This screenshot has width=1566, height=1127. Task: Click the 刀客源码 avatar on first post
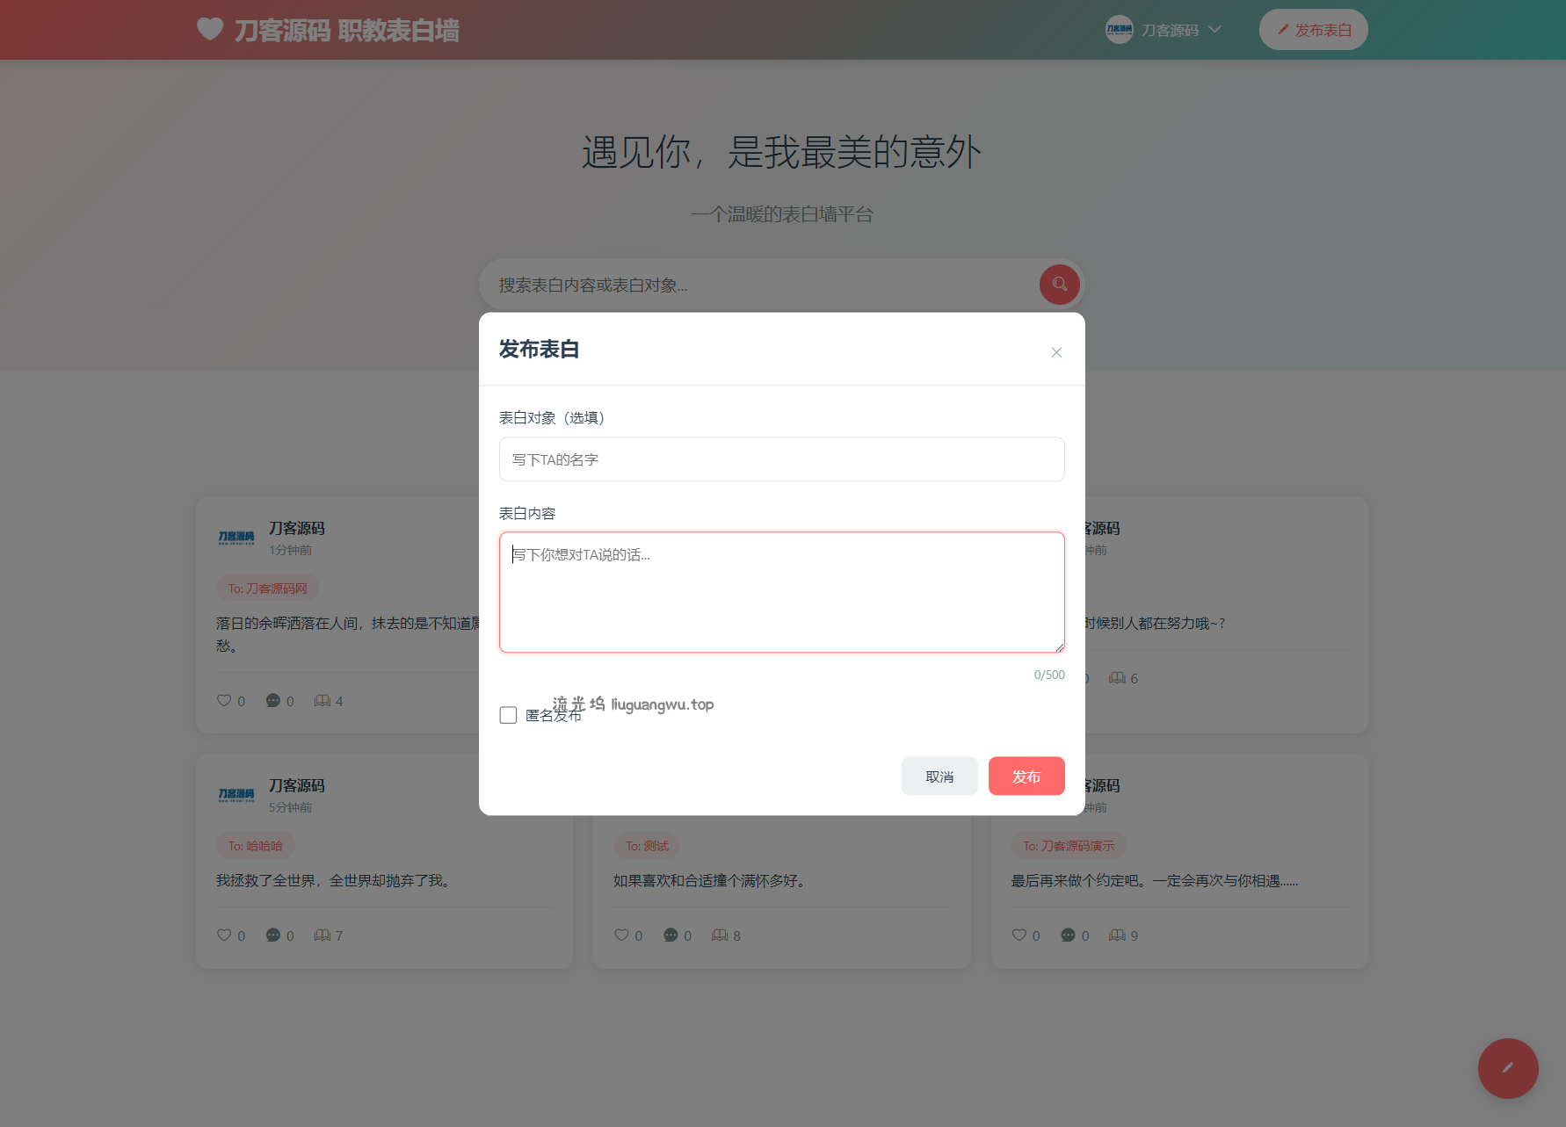[236, 538]
